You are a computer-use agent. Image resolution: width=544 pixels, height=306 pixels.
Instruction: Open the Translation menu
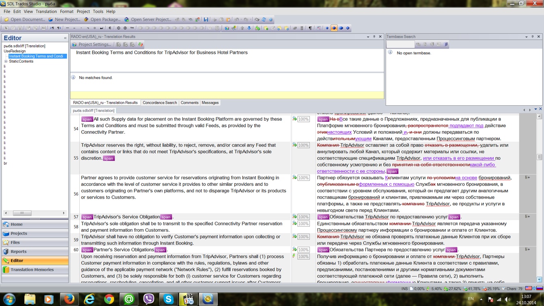pyautogui.click(x=46, y=12)
